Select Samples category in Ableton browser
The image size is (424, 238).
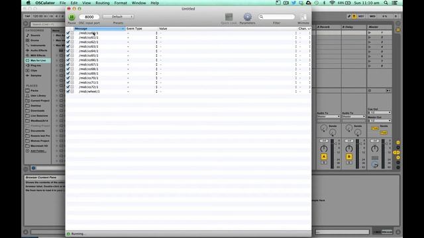pos(36,75)
